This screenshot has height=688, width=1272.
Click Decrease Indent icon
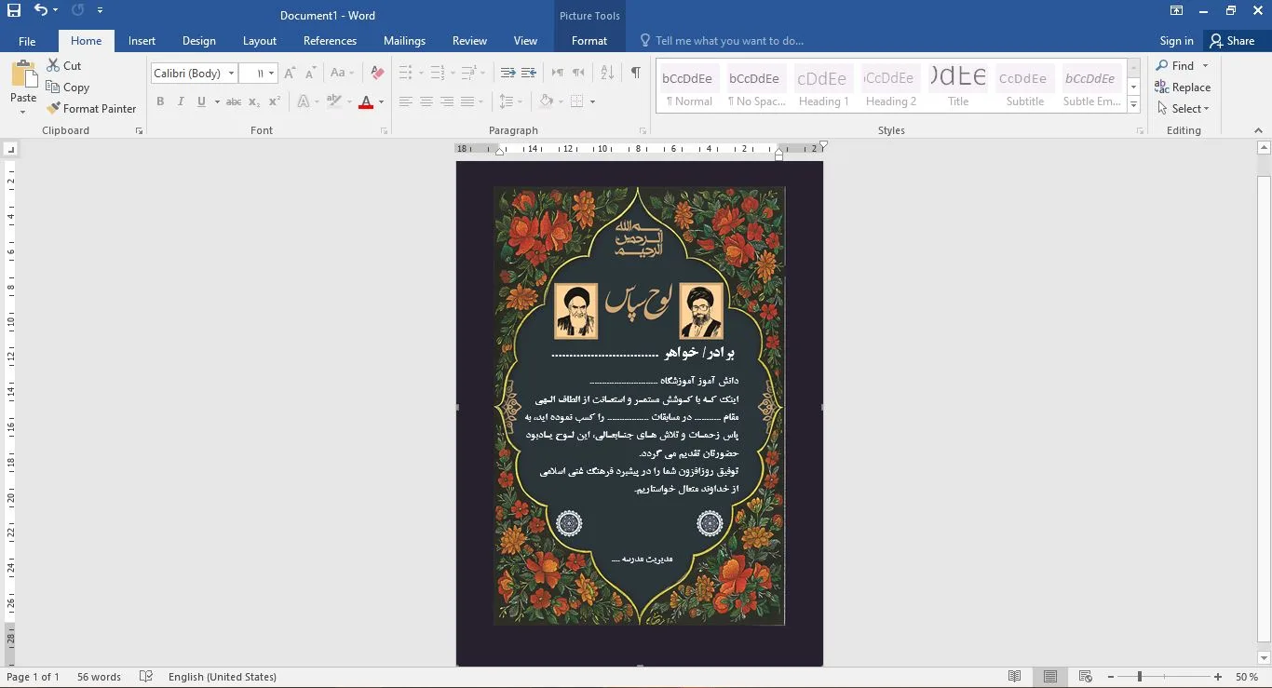[507, 73]
